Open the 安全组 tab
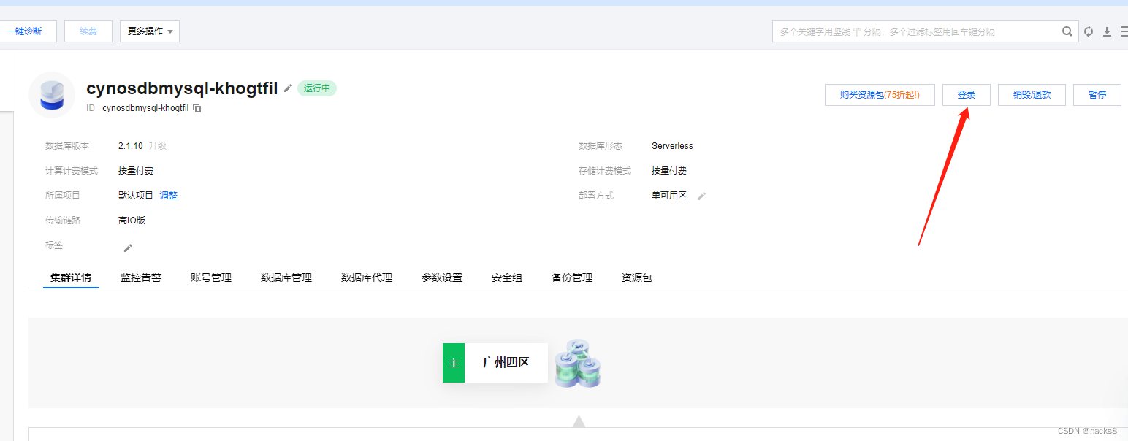 click(507, 277)
